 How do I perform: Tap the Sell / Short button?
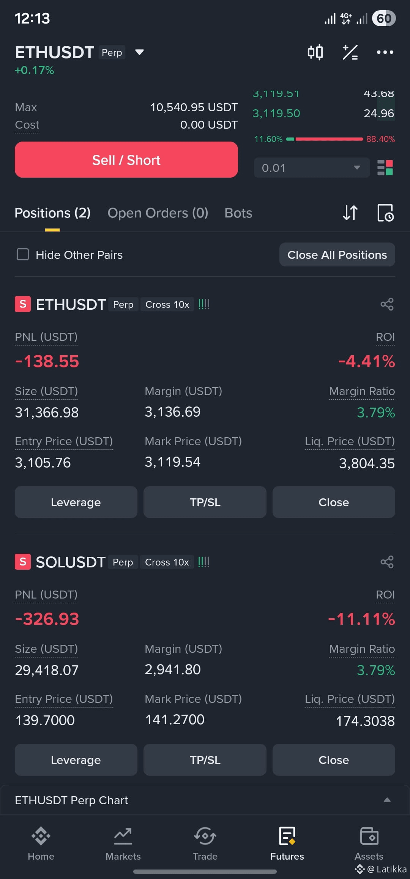point(126,160)
